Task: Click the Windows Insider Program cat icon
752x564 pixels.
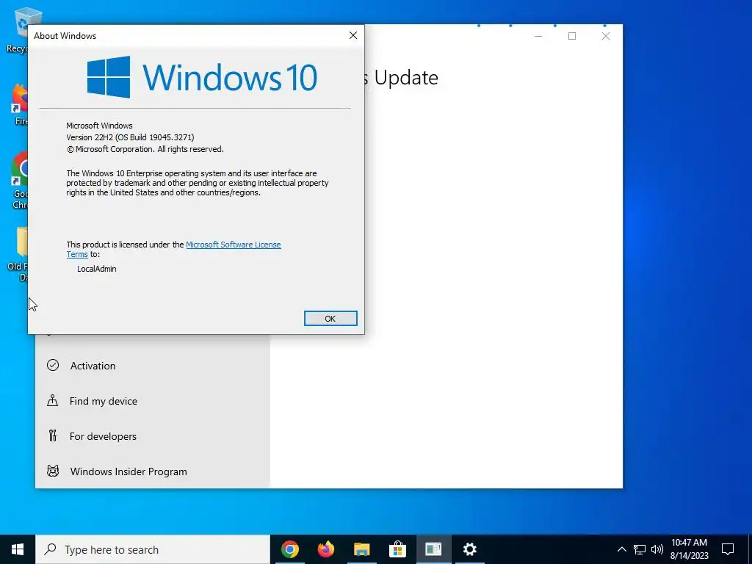Action: 53,471
